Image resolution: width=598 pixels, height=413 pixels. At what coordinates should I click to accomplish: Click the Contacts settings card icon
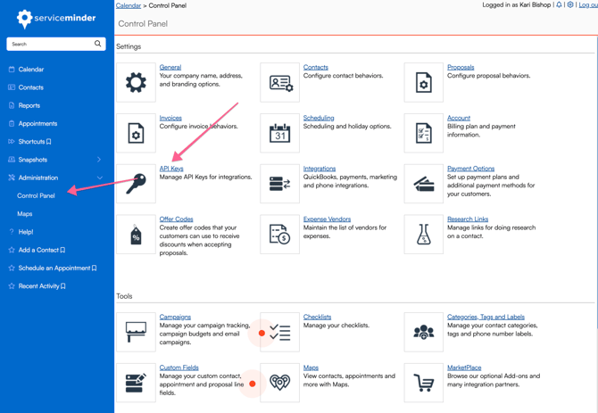pyautogui.click(x=280, y=82)
